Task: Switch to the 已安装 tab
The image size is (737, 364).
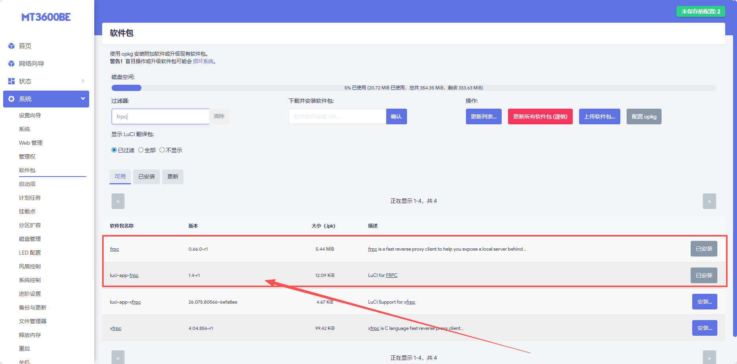Action: (x=147, y=177)
